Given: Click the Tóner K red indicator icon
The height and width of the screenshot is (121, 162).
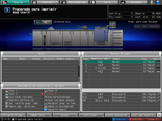Looking at the screenshot, I should tap(42, 94).
